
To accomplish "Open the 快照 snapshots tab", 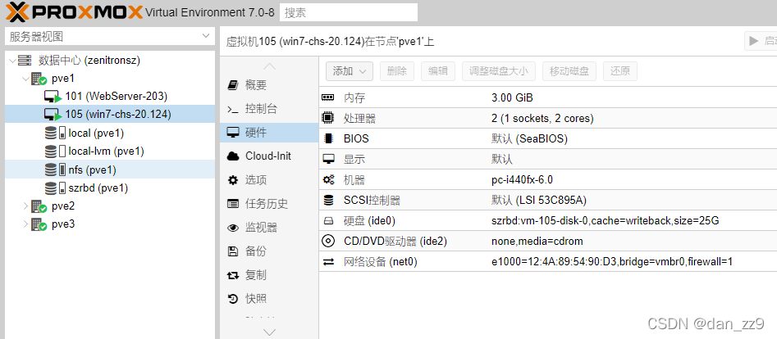I will click(269, 299).
